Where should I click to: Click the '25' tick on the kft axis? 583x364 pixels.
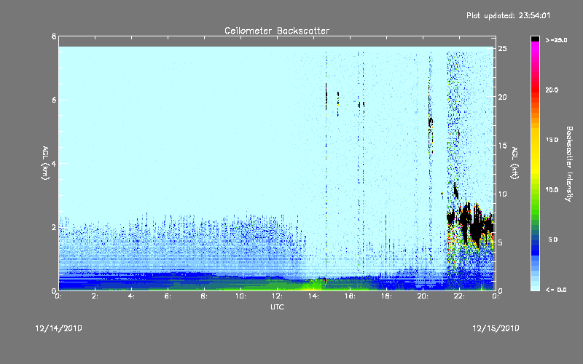point(502,49)
